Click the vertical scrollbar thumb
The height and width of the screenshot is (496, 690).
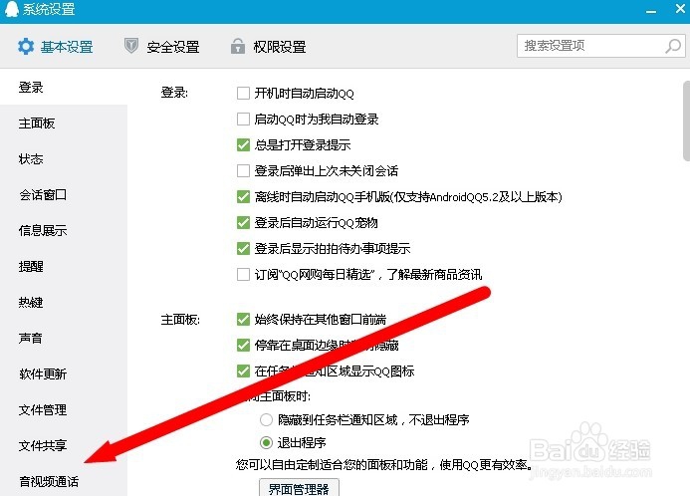(x=686, y=122)
